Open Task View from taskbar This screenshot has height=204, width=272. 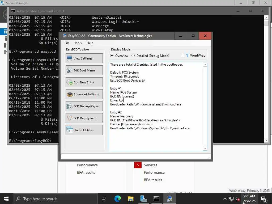104,199
